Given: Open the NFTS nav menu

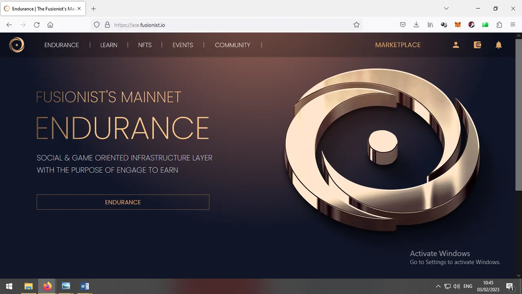Looking at the screenshot, I should tap(145, 45).
